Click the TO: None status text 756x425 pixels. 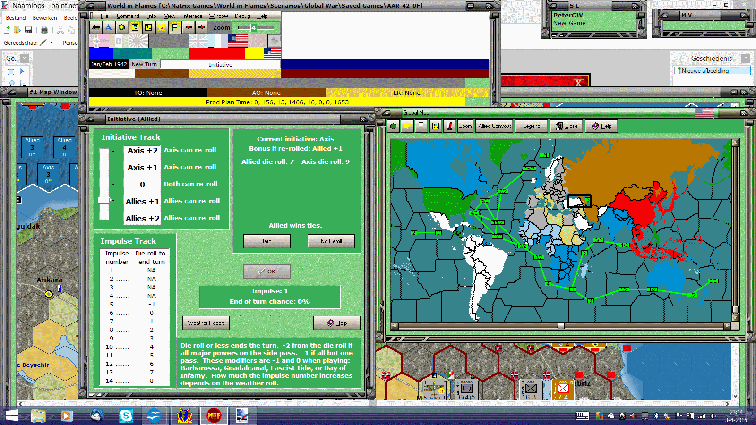pyautogui.click(x=148, y=93)
